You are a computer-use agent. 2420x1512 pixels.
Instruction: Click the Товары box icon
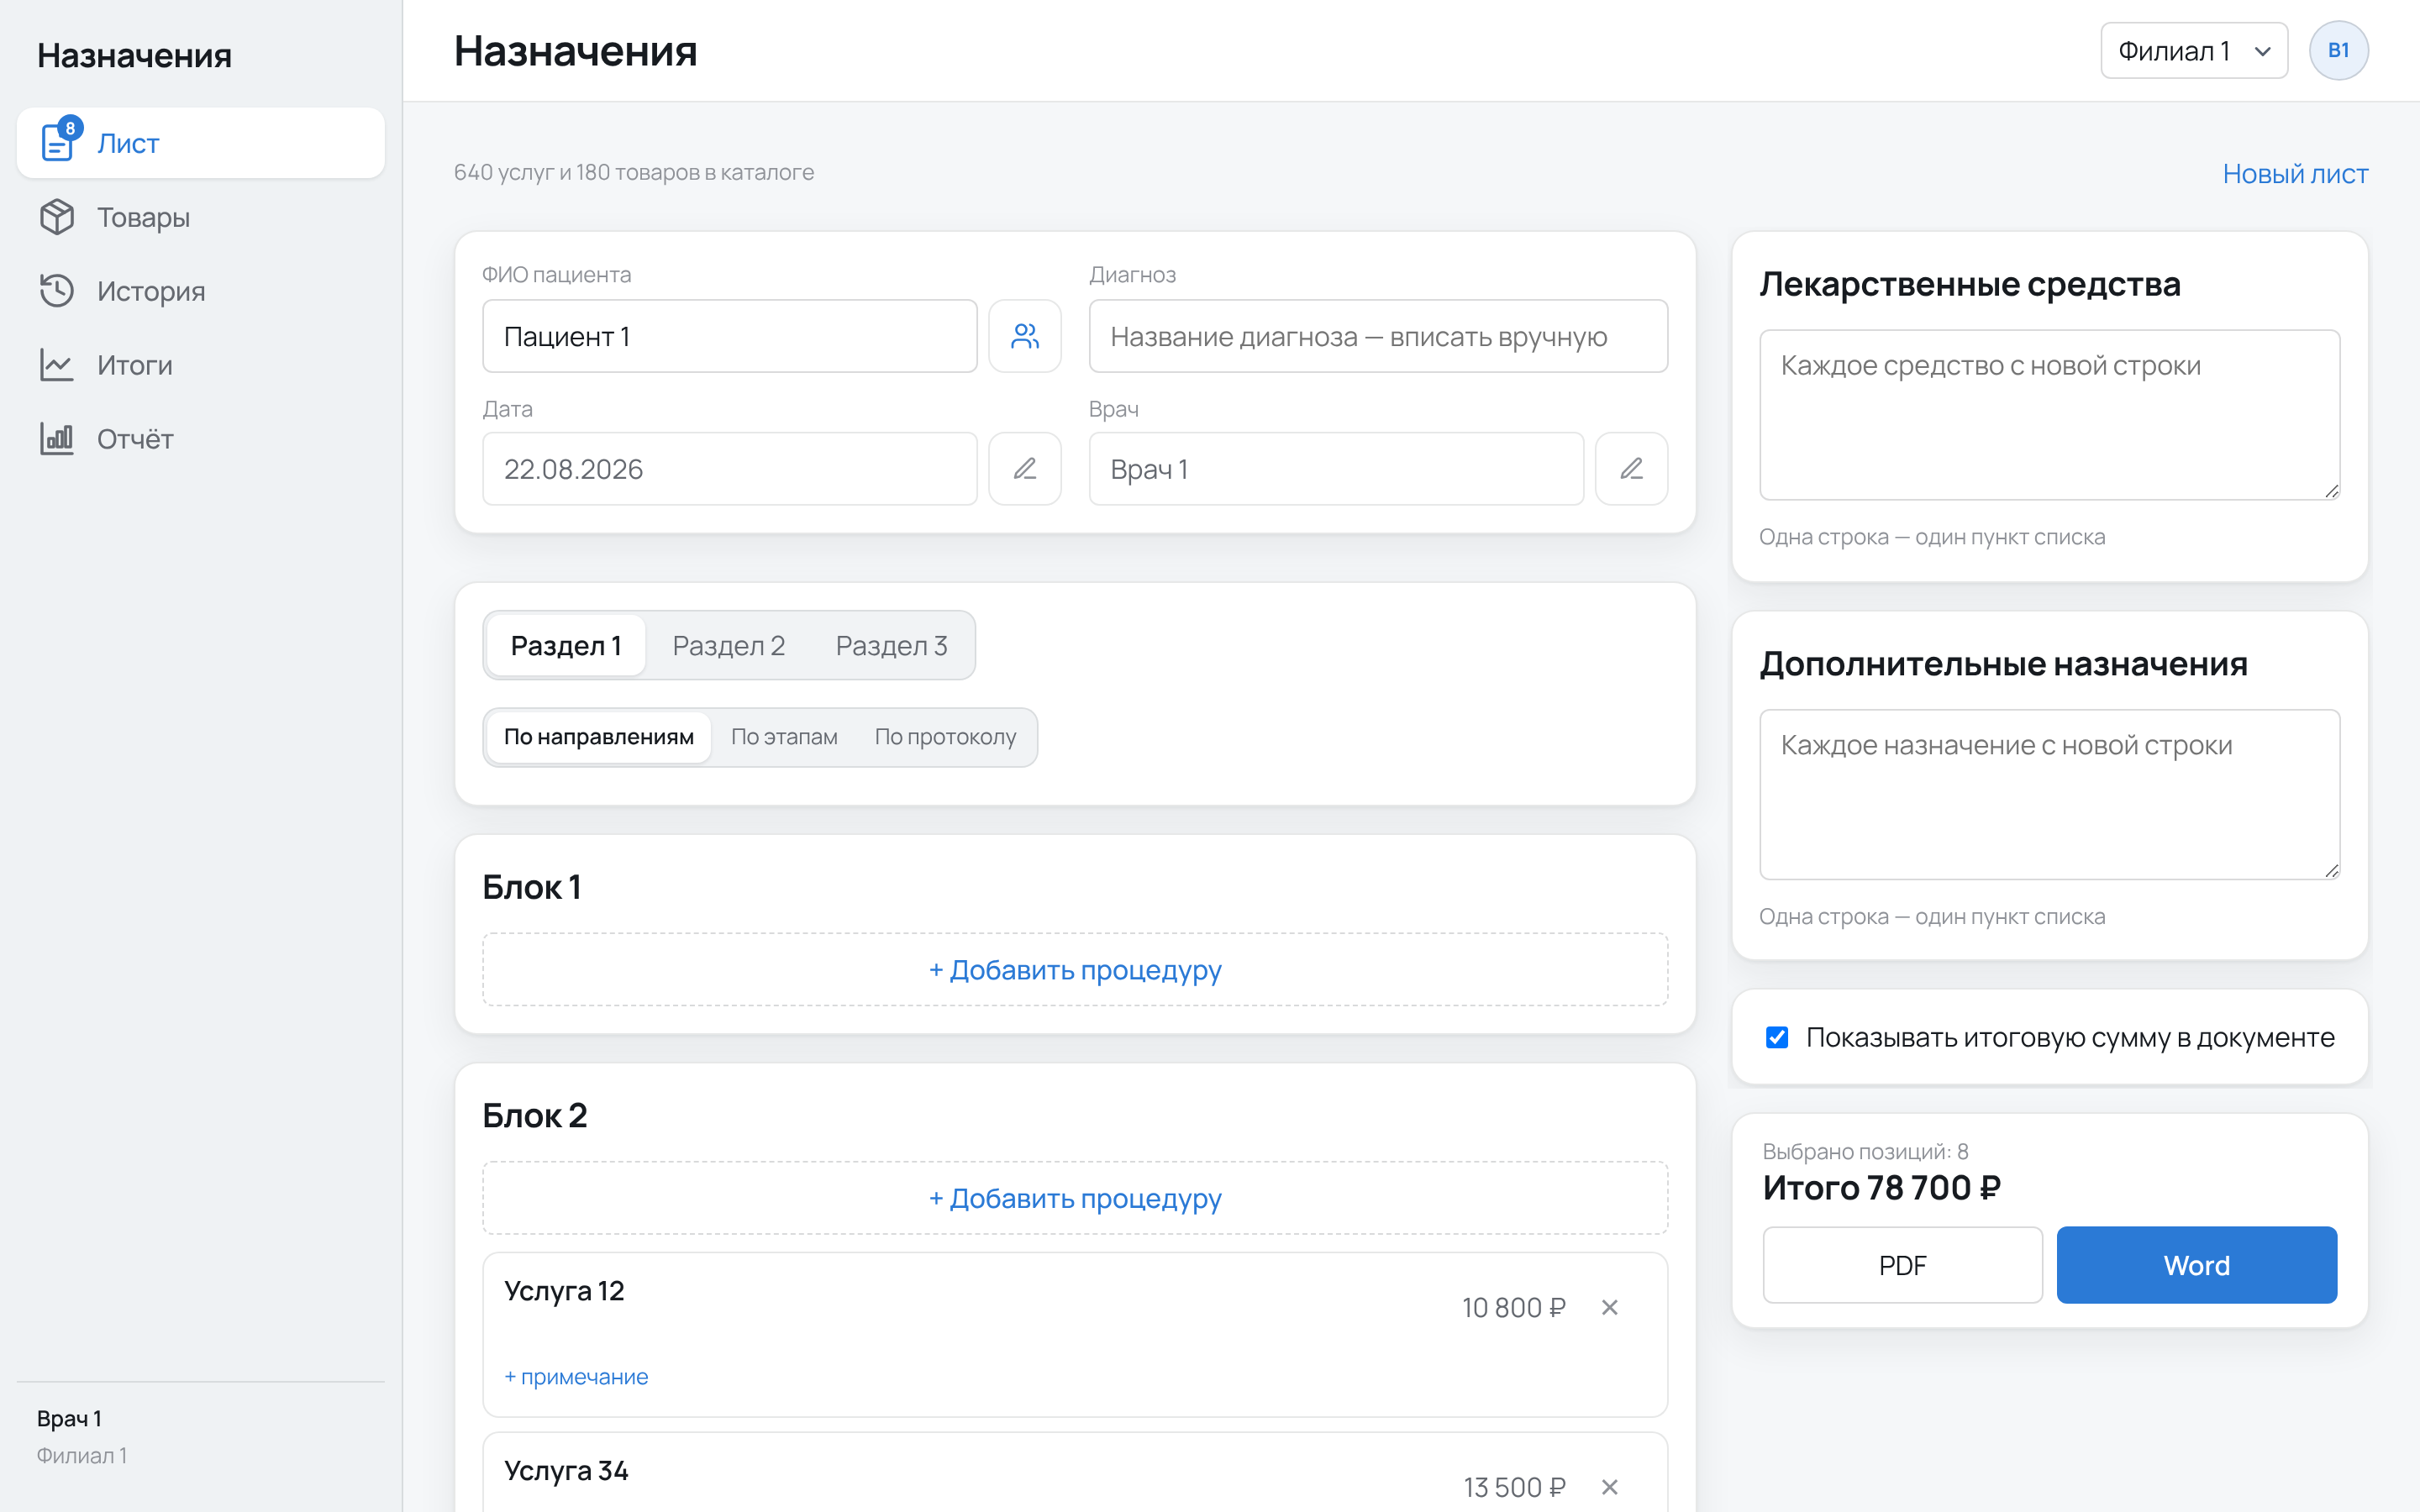click(x=57, y=217)
